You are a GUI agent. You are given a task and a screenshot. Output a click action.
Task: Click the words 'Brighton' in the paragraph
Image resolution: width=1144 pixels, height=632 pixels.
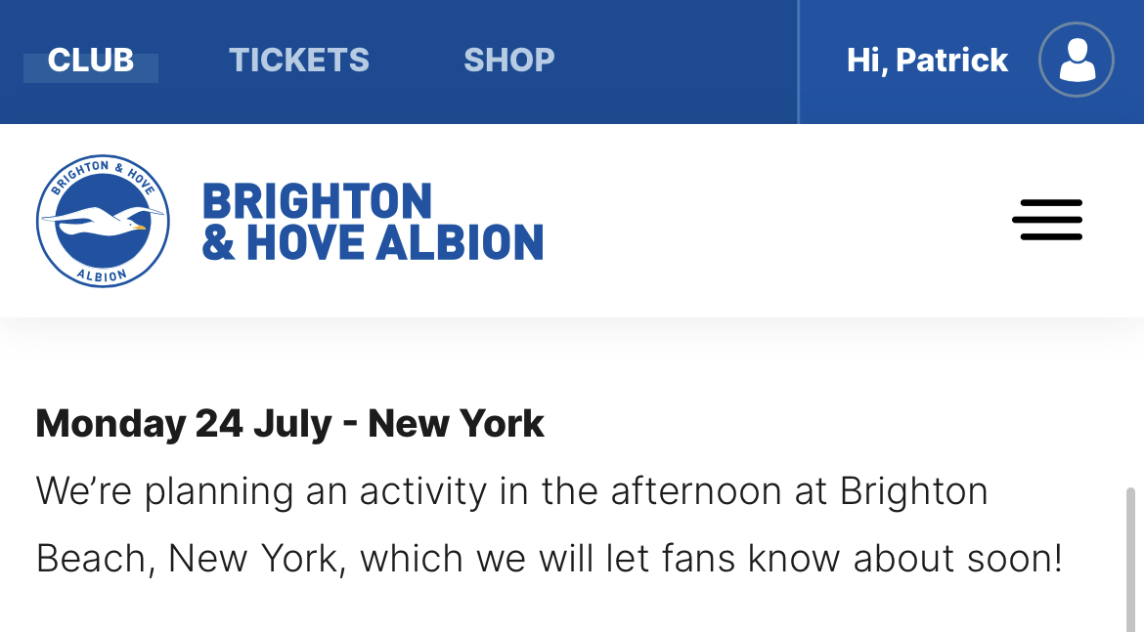(914, 491)
